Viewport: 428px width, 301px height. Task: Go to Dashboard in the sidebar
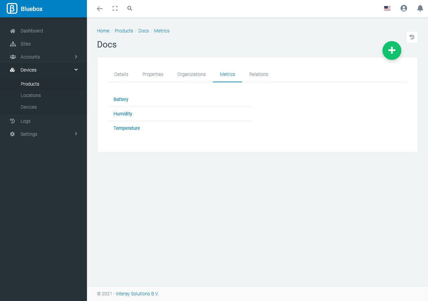click(x=31, y=31)
